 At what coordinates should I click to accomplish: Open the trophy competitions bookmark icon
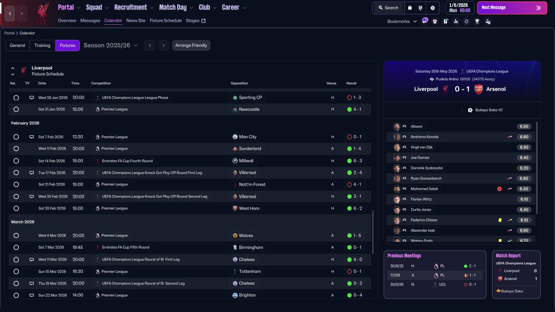tap(477, 21)
